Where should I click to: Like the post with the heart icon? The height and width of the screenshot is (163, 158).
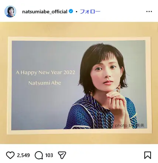[10, 155]
